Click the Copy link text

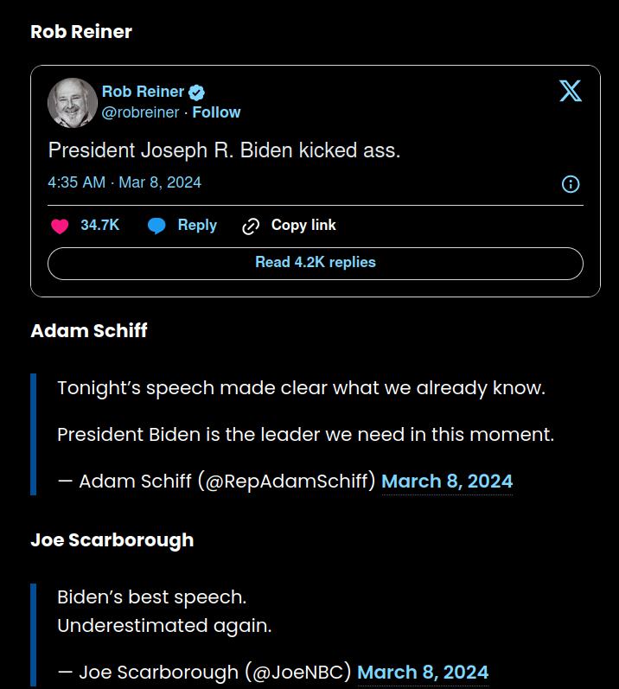(x=303, y=225)
